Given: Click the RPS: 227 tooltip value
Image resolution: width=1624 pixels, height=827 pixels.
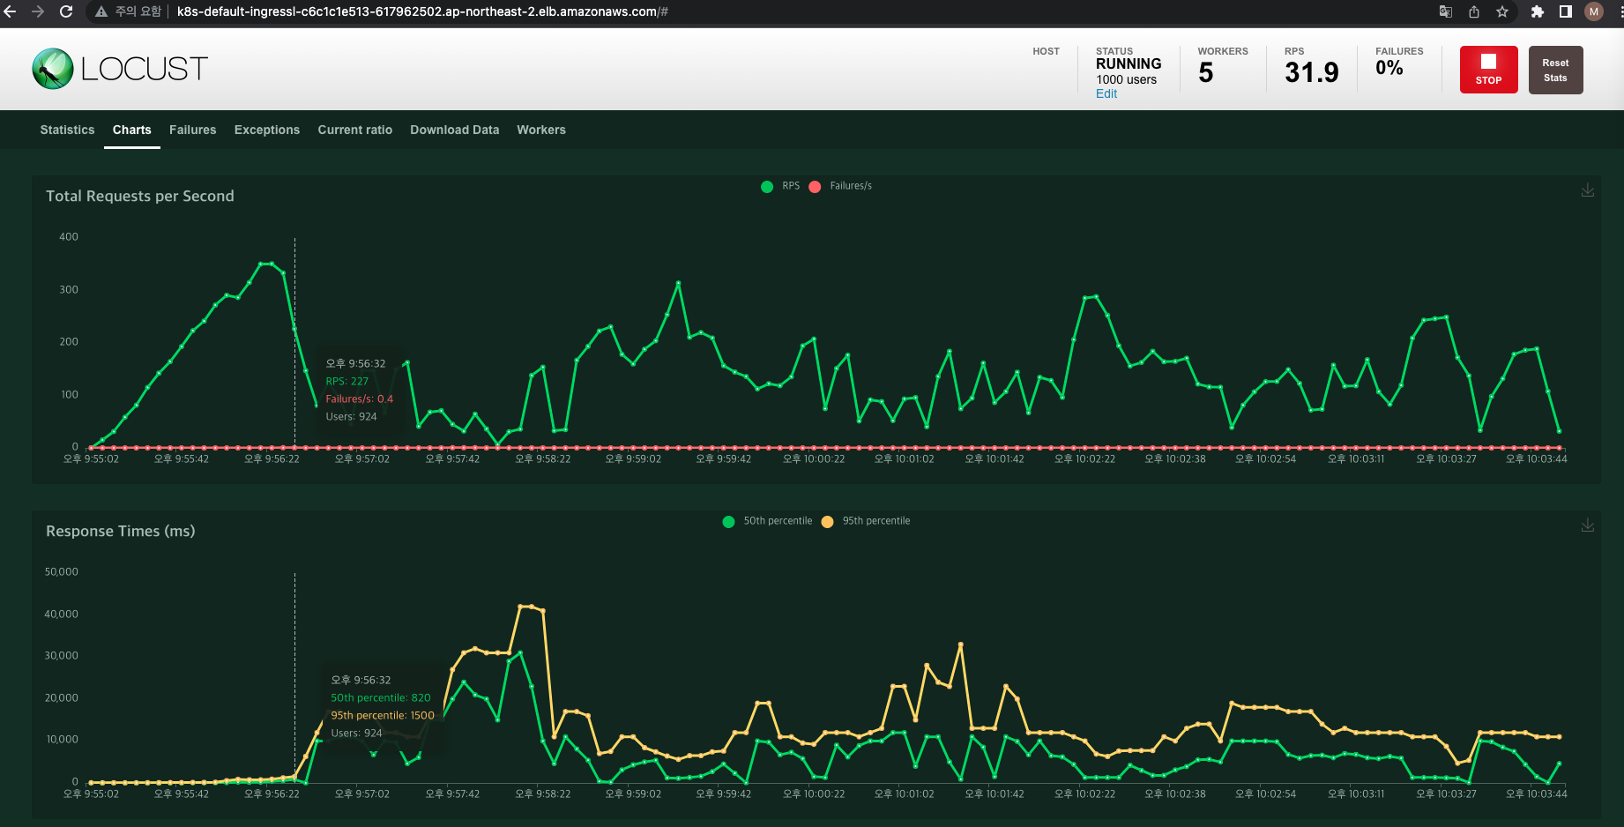Looking at the screenshot, I should point(347,381).
